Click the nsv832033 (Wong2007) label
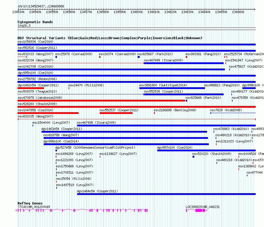Viewport: 264px width, 227px height. click(x=36, y=54)
